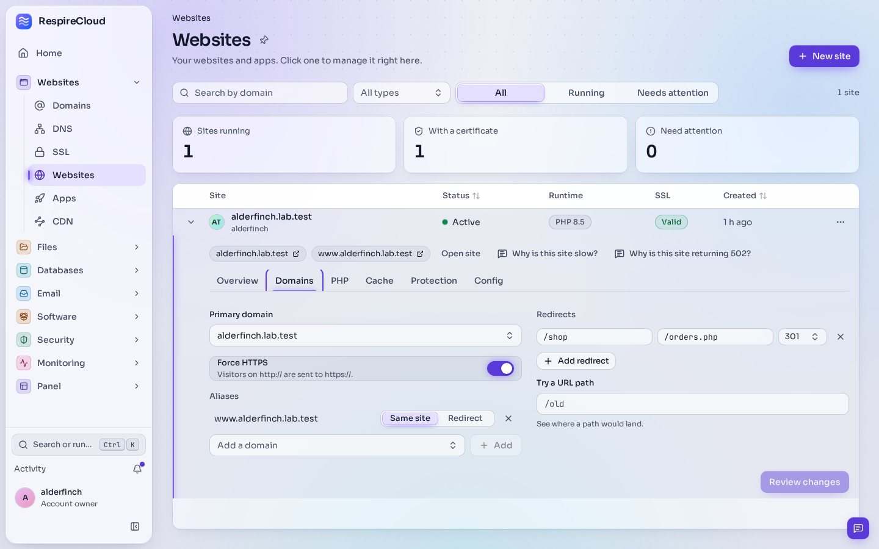879x549 pixels.
Task: Sort the table by Created
Action: click(x=745, y=196)
